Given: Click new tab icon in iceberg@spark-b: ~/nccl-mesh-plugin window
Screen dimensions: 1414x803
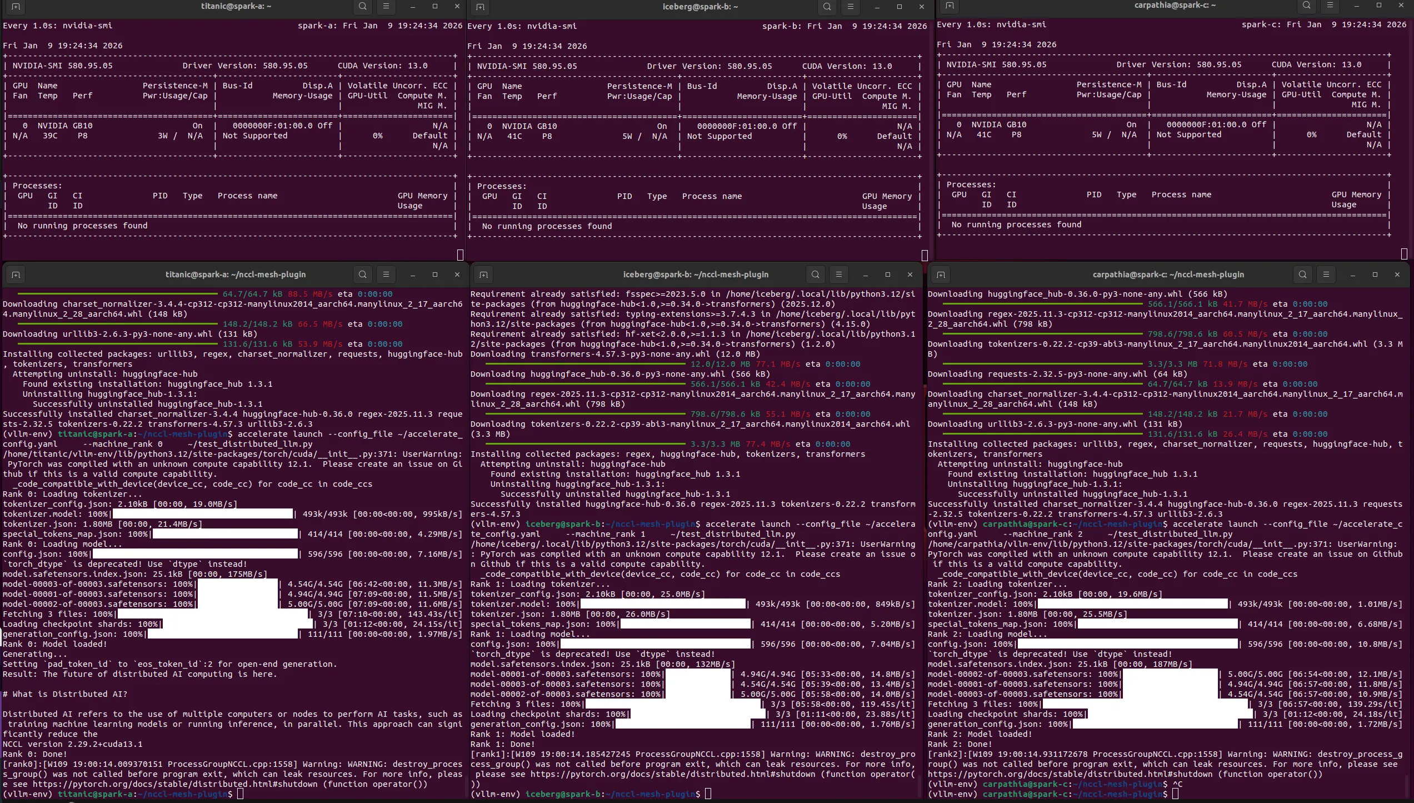Looking at the screenshot, I should (483, 275).
